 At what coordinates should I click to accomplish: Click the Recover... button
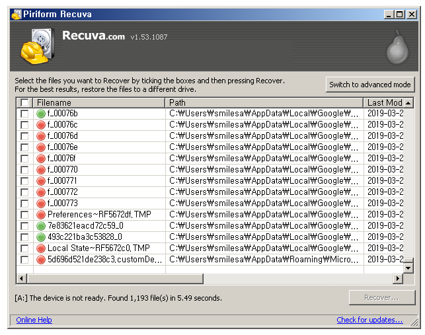tap(381, 297)
